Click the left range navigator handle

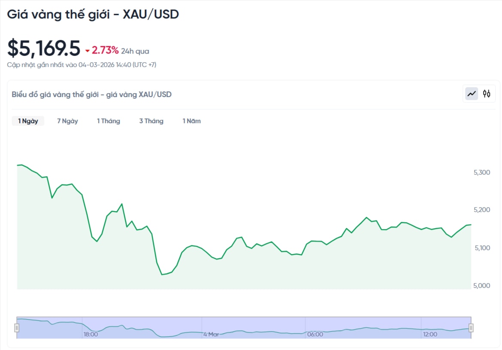[x=17, y=328]
